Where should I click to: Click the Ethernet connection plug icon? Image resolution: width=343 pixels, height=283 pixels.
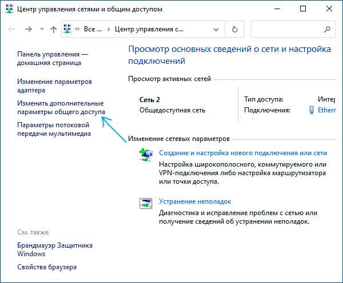(x=312, y=110)
